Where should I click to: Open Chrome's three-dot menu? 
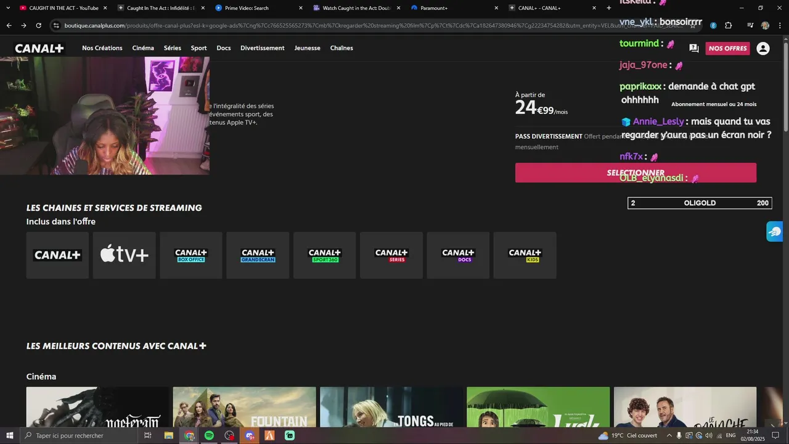[x=780, y=25]
